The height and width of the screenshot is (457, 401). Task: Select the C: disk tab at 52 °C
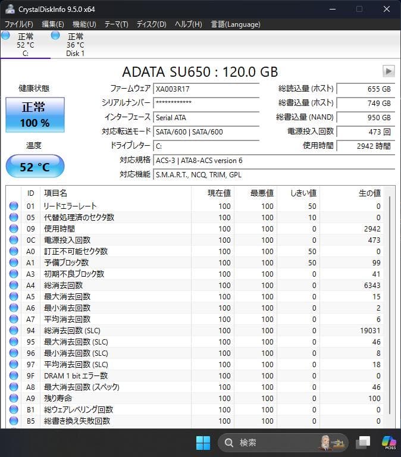point(26,45)
